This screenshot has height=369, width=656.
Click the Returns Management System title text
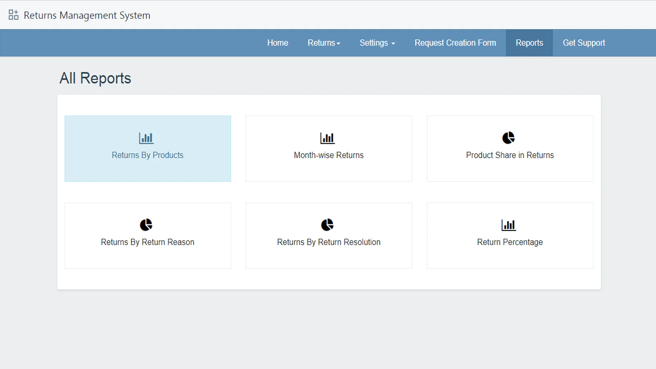pos(87,16)
